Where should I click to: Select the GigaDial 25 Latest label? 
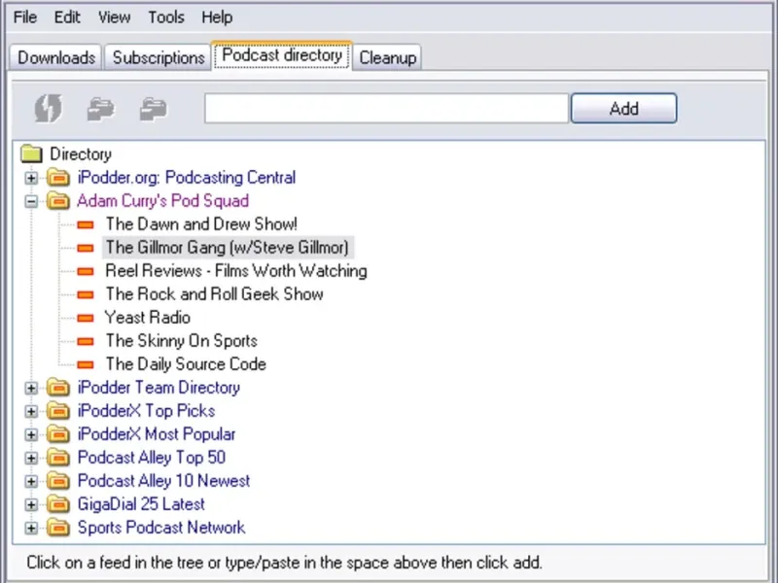point(141,503)
